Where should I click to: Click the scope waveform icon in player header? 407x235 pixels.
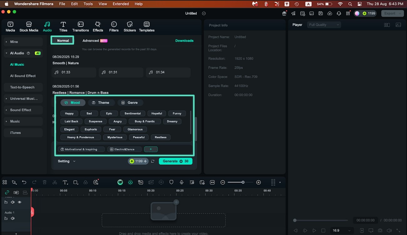[x=398, y=25]
